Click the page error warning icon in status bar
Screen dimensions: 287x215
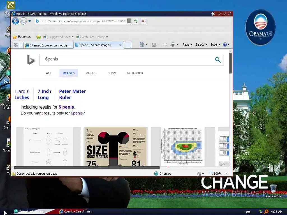[13, 174]
